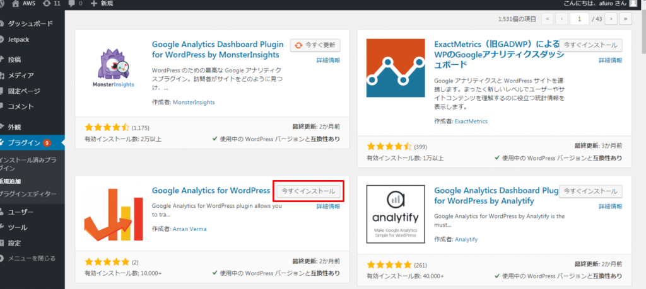Open プラグインエディター submenu item
This screenshot has height=289, width=646.
(28, 194)
